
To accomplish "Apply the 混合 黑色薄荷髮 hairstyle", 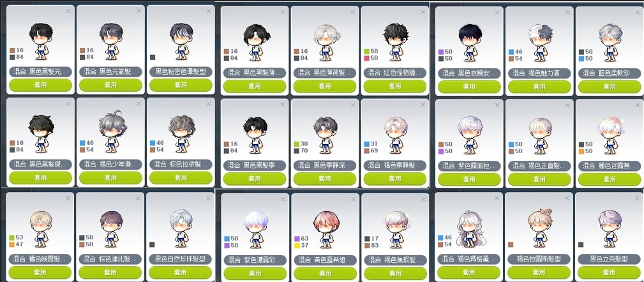I will 324,86.
